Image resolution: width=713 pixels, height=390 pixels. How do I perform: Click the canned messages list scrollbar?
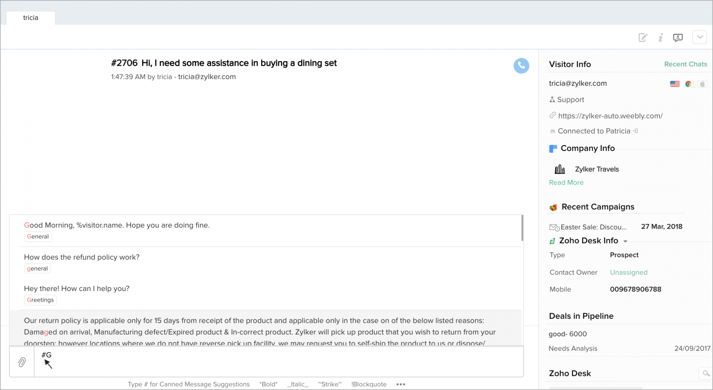522,228
